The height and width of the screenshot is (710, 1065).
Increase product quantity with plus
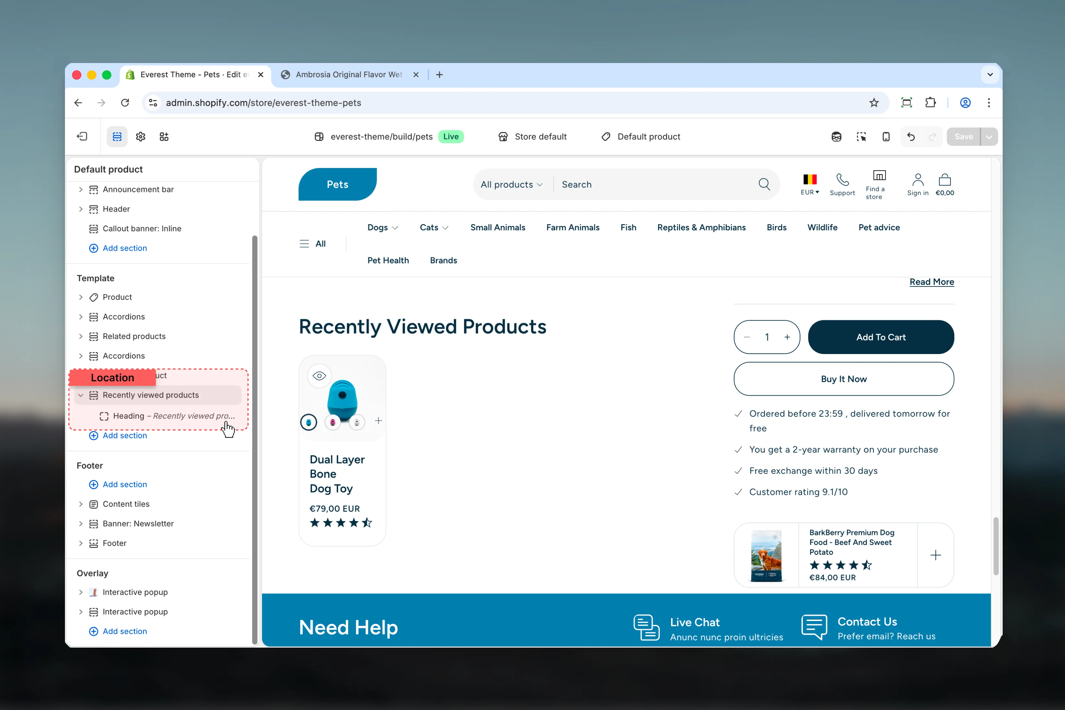787,337
